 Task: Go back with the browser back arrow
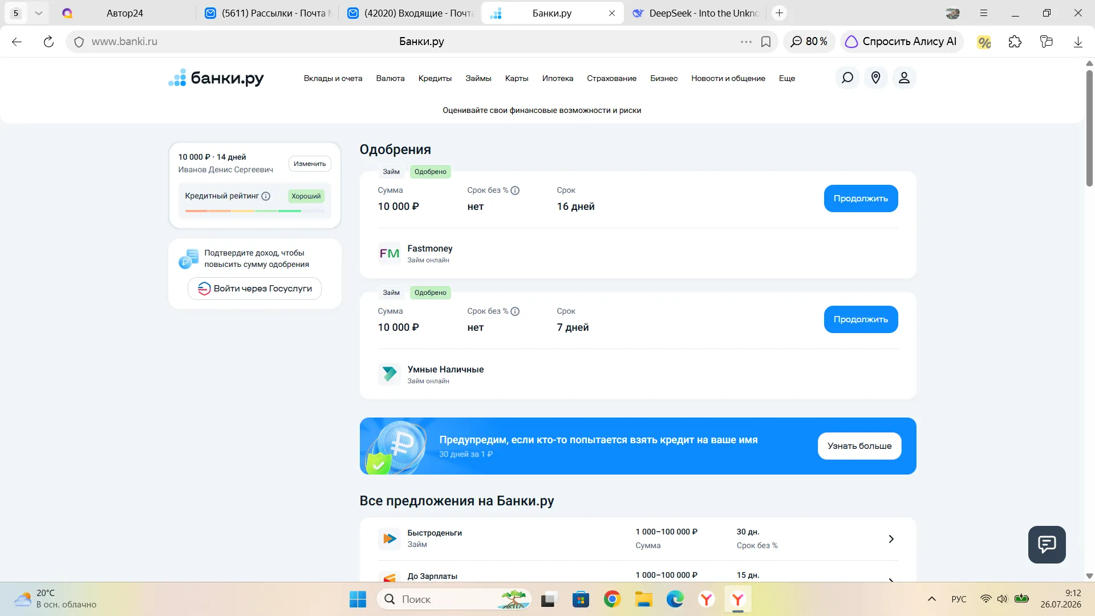pyautogui.click(x=17, y=42)
